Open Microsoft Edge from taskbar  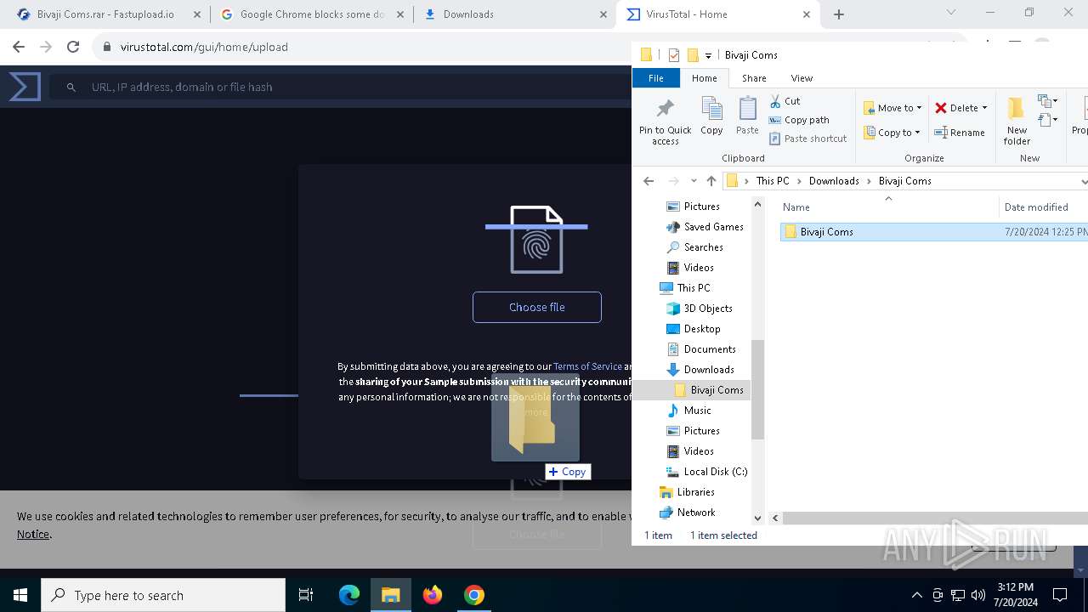pos(349,595)
